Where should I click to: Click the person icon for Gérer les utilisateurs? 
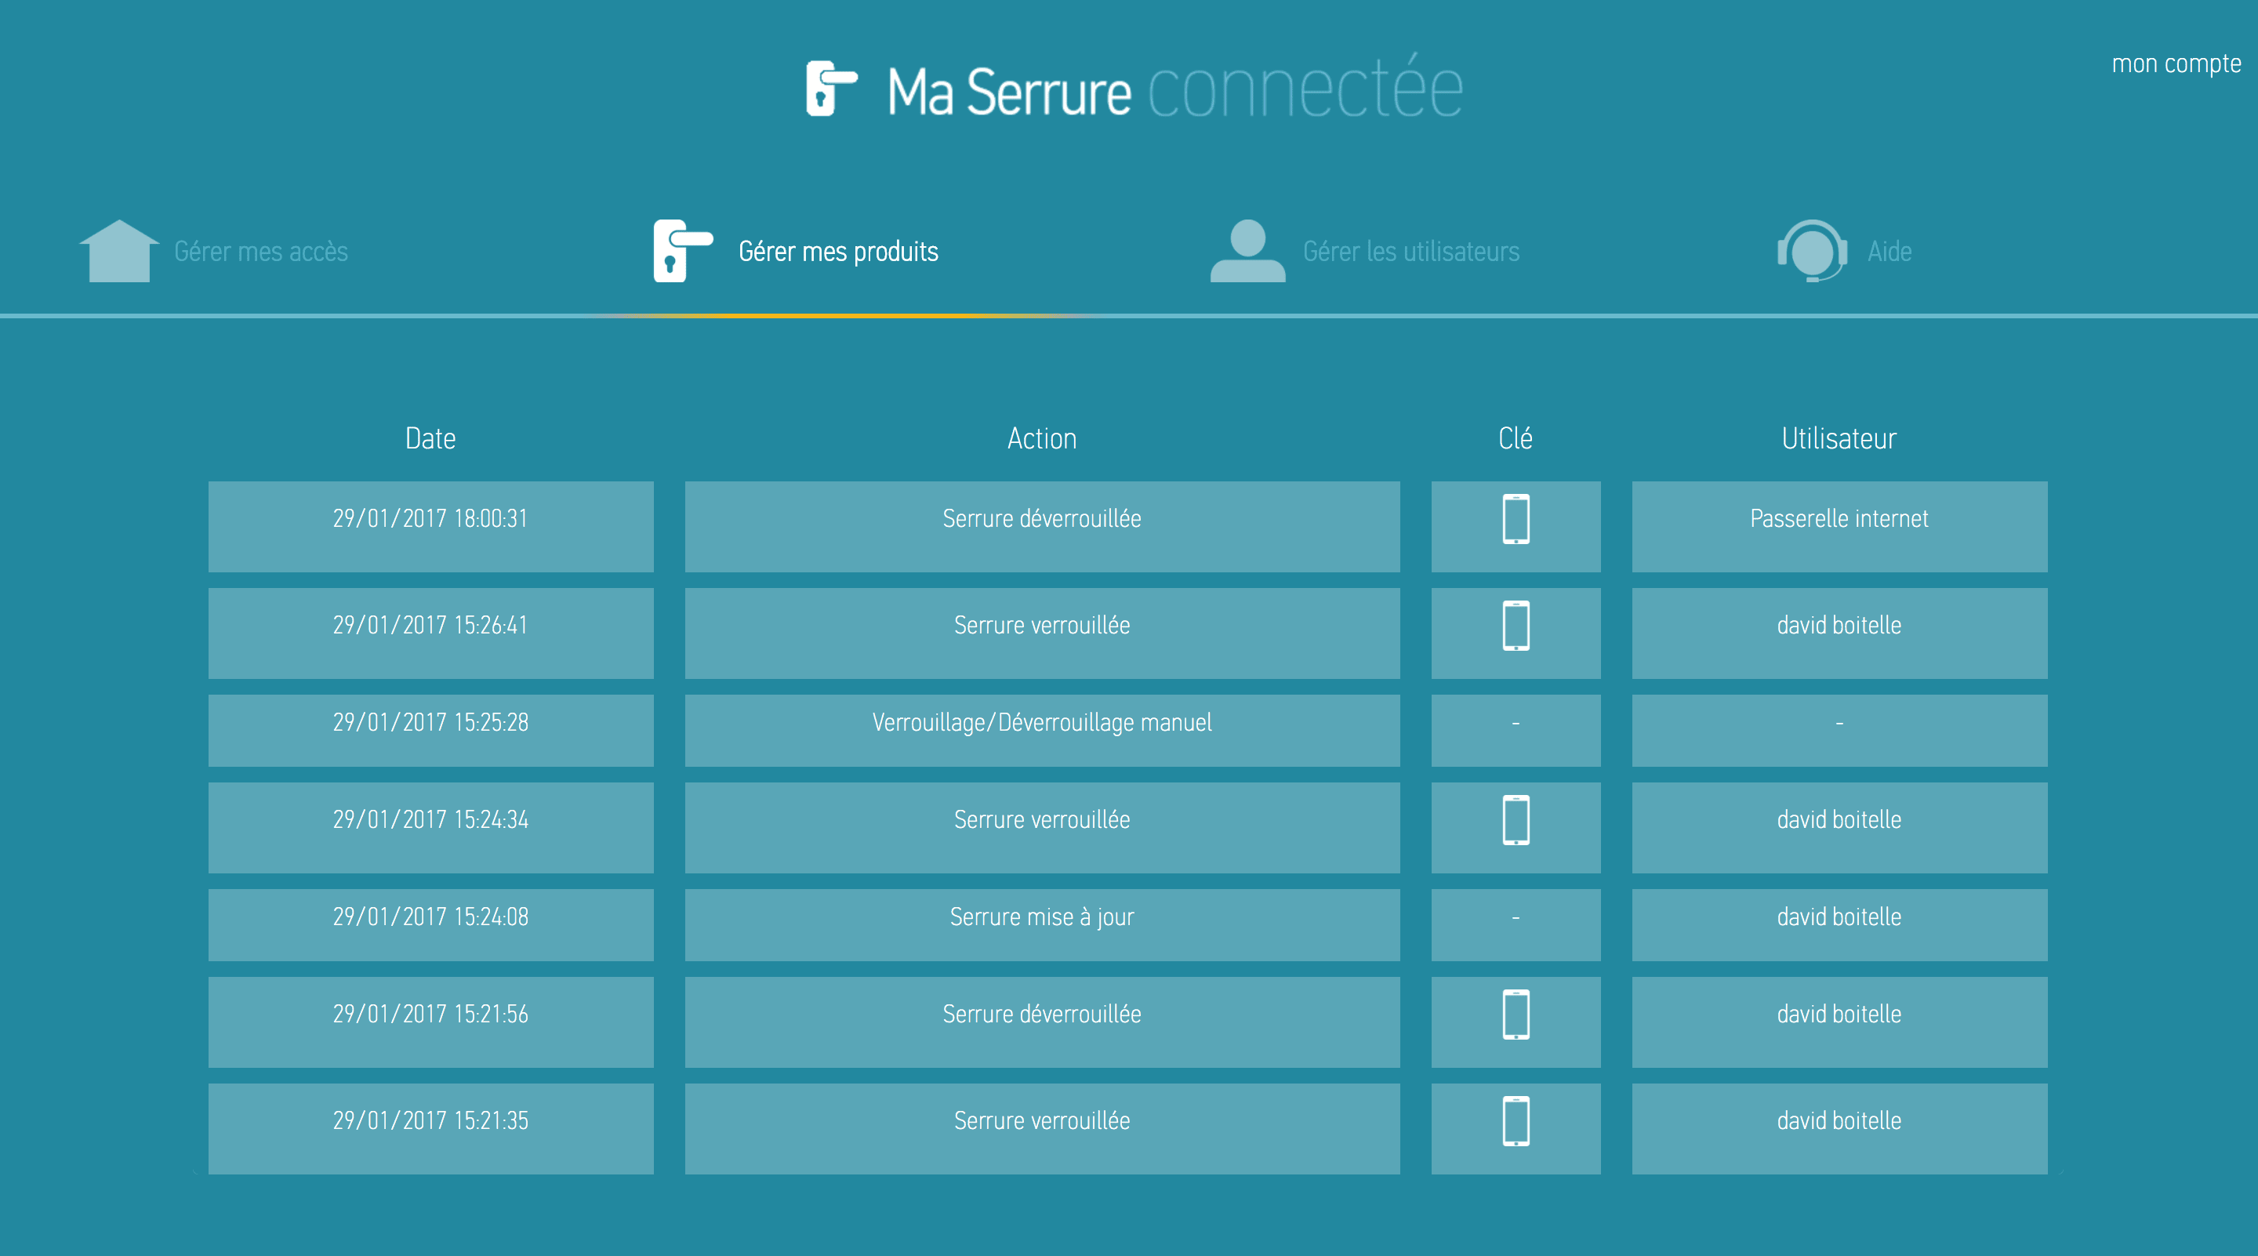pos(1247,251)
